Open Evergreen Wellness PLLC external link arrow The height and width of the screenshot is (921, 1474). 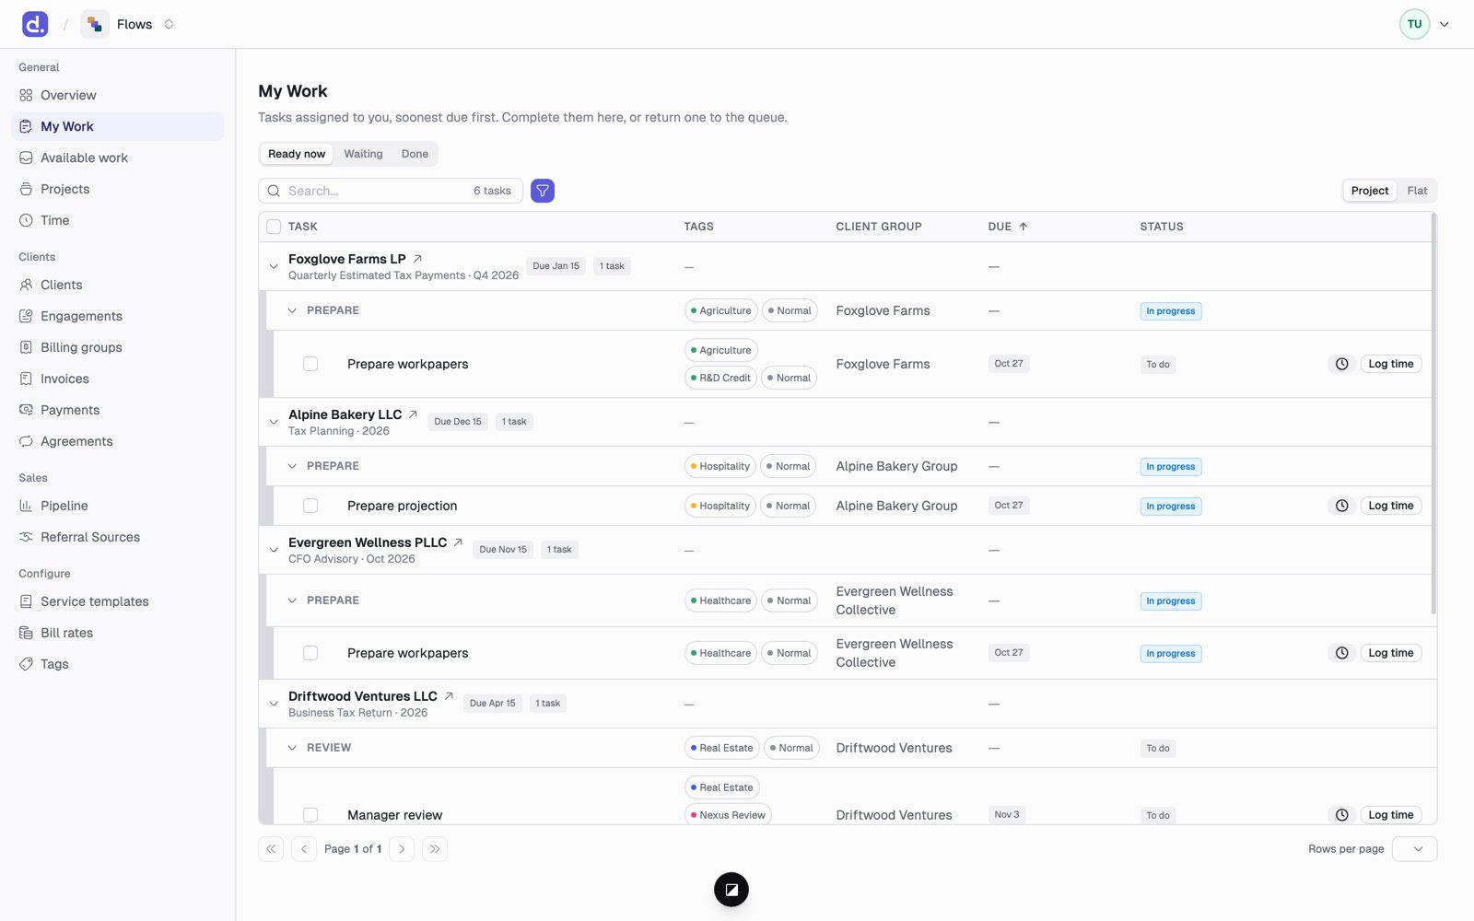(x=458, y=542)
